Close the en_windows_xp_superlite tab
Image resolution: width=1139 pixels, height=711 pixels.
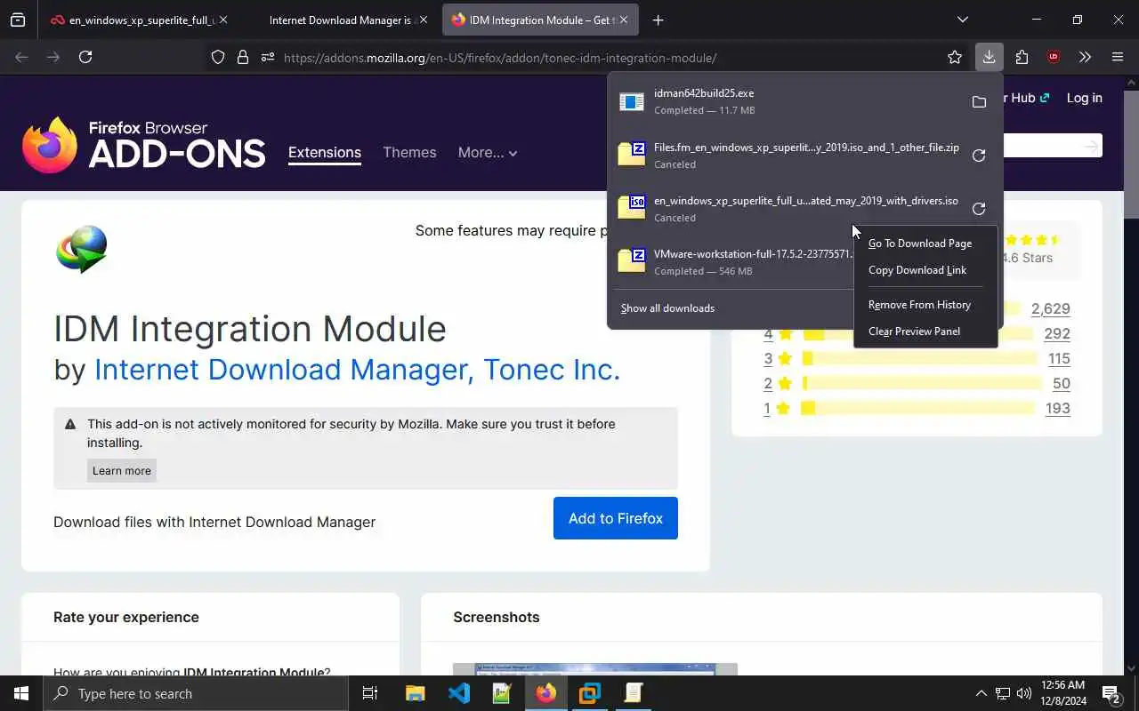tap(222, 20)
